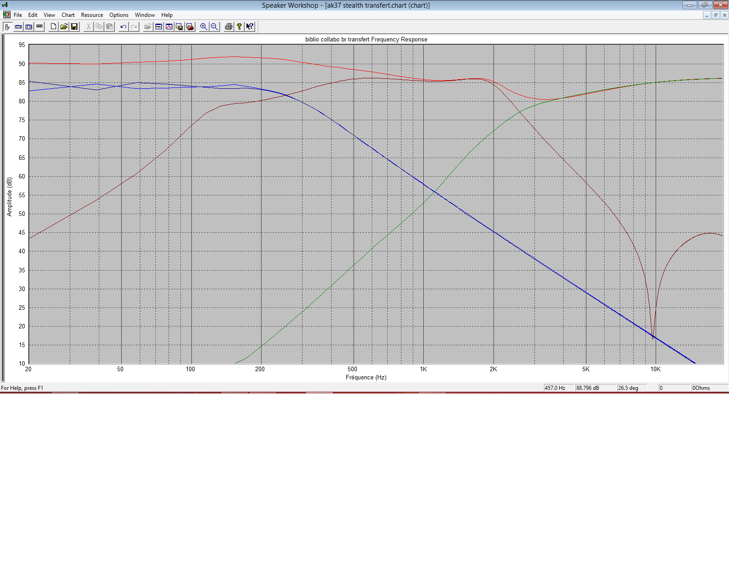Click the yellow question mark About icon
This screenshot has height=583, width=729.
tap(239, 27)
